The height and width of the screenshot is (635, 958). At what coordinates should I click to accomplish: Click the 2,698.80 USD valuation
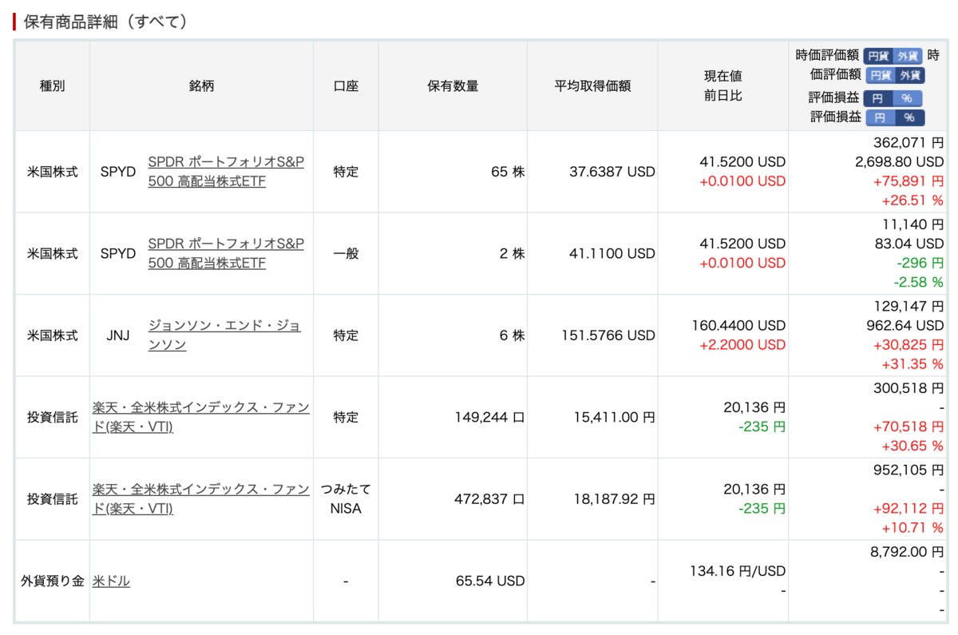(x=899, y=162)
